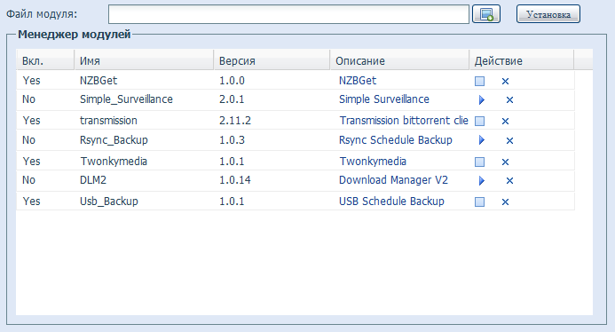Viewport: 615px width, 332px height.
Task: Click the Установка install button
Action: pos(548,14)
